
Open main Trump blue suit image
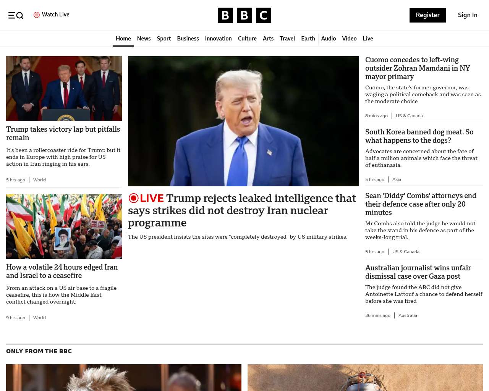(243, 121)
